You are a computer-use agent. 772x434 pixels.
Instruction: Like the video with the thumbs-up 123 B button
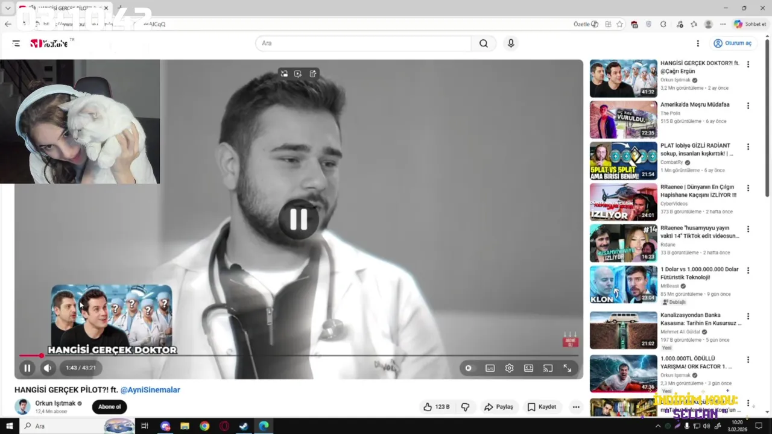tap(437, 407)
